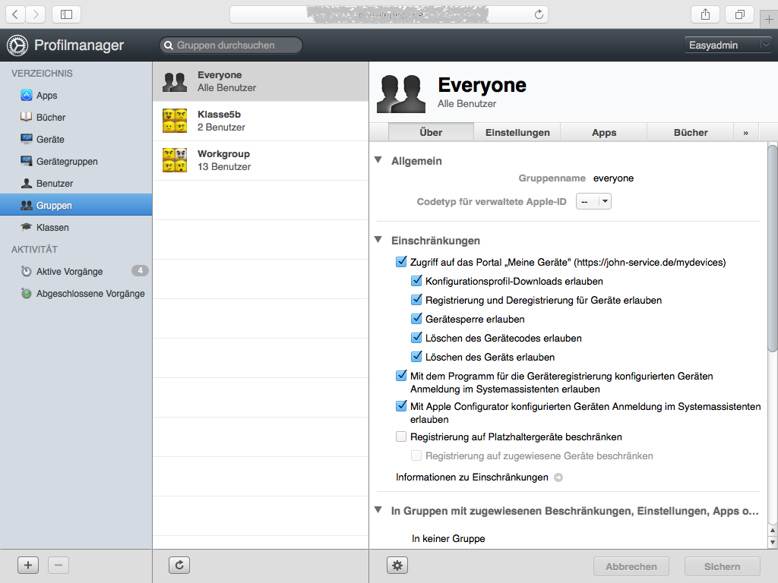Click the detail pane vertical scrollbar
778x583 pixels.
(x=772, y=248)
